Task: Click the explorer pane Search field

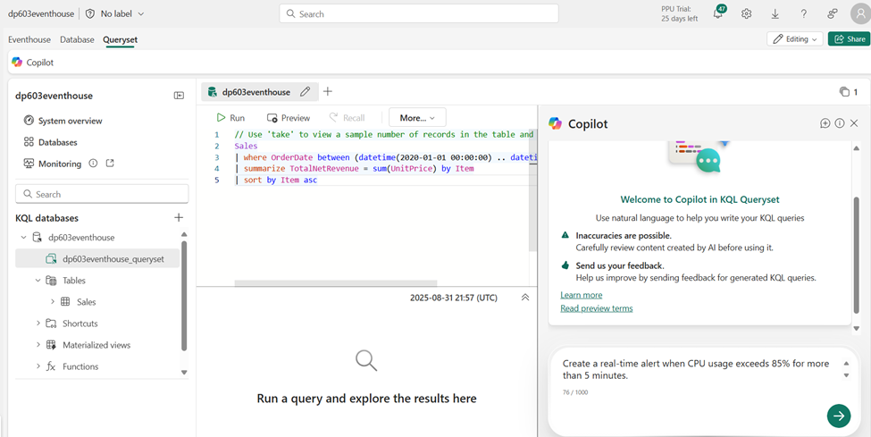Action: click(x=102, y=194)
